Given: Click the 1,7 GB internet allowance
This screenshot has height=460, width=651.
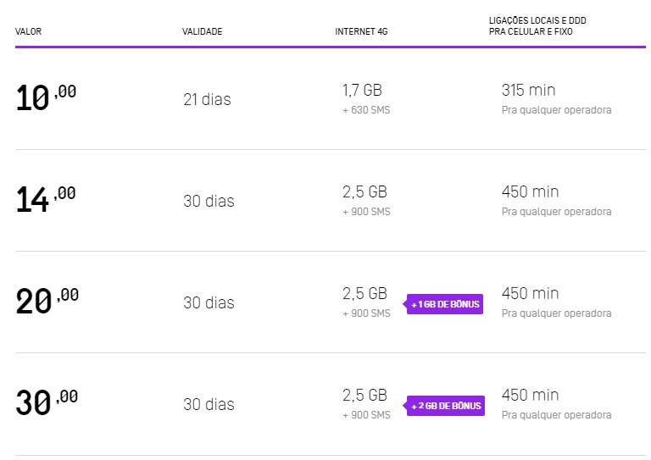Looking at the screenshot, I should 362,90.
